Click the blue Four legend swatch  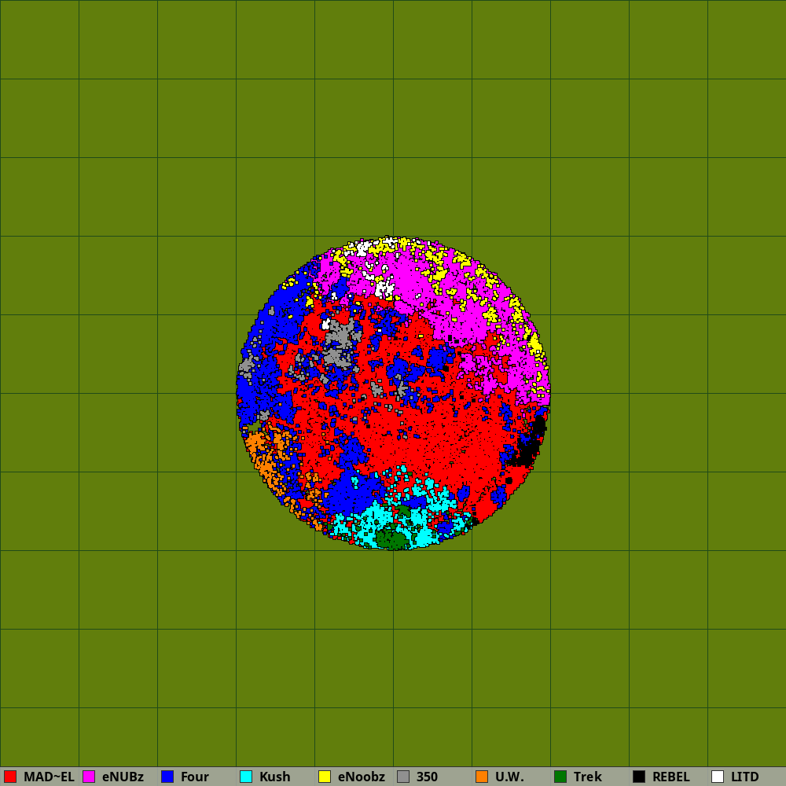(x=167, y=777)
